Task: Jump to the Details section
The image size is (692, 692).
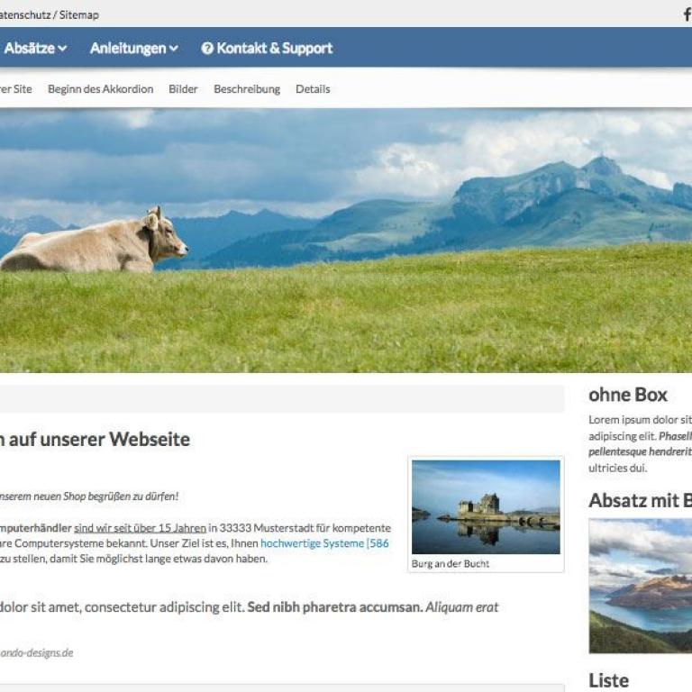Action: coord(313,89)
